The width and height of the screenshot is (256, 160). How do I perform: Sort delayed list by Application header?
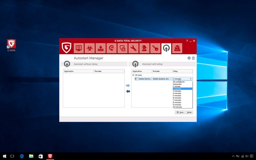142,71
